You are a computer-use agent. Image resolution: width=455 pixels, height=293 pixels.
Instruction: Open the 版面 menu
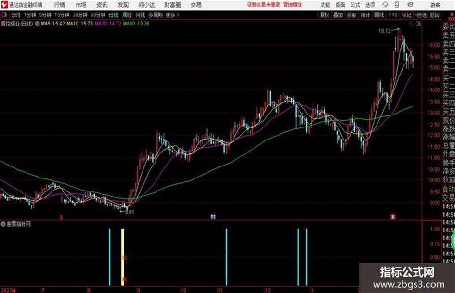pos(340,5)
